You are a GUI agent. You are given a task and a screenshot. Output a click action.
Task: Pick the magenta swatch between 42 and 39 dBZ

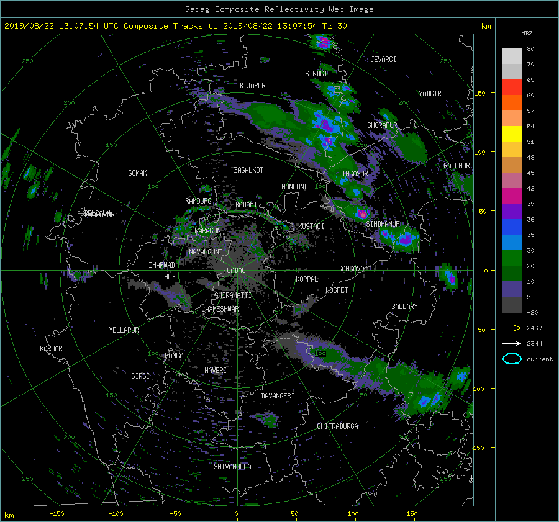512,196
